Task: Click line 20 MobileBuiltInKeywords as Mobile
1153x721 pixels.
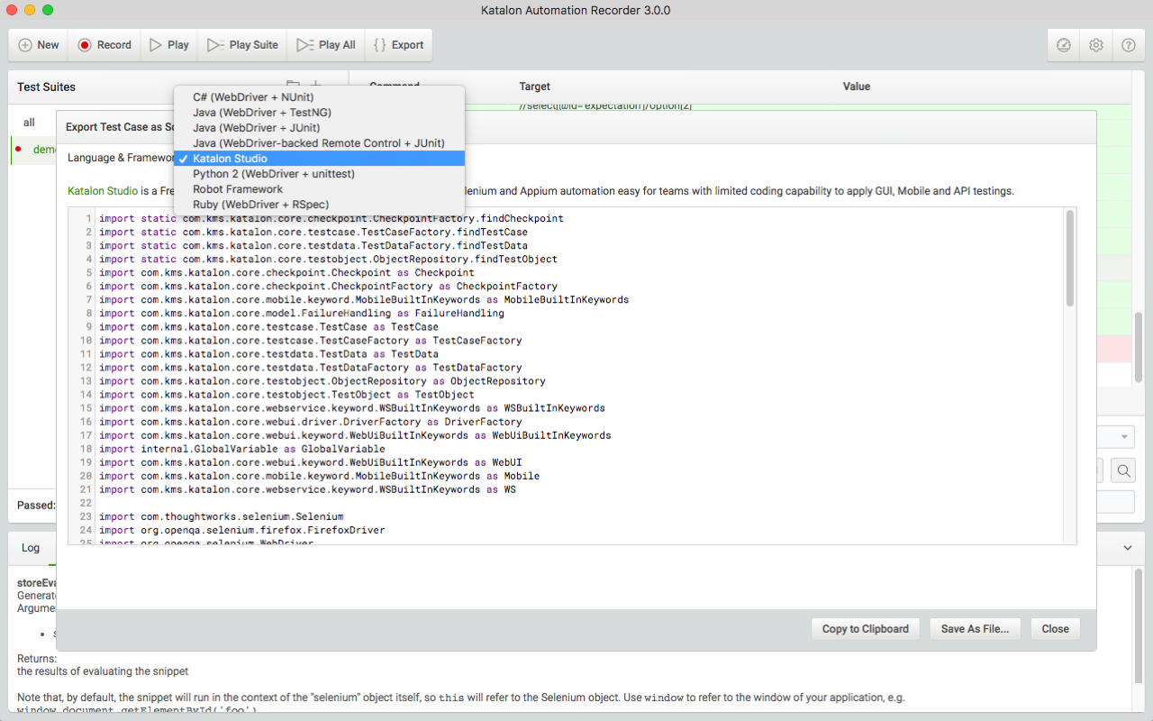Action: [x=320, y=477]
